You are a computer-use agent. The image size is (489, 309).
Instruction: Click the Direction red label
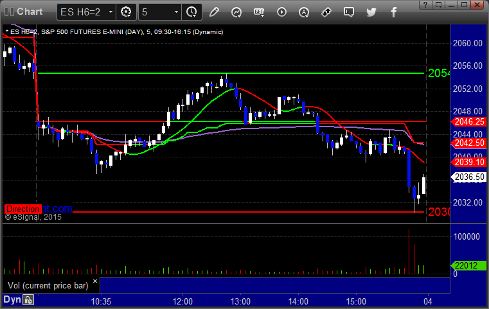(22, 209)
